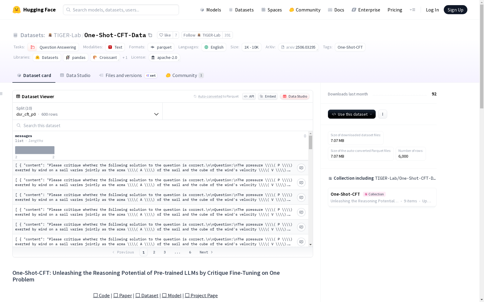
Task: Open the Project Page link
Action: [x=201, y=295]
